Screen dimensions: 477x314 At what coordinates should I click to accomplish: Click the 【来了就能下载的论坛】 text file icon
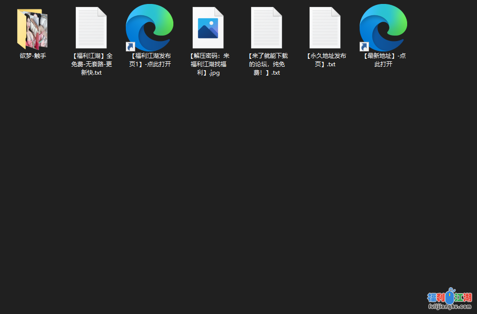(x=266, y=28)
